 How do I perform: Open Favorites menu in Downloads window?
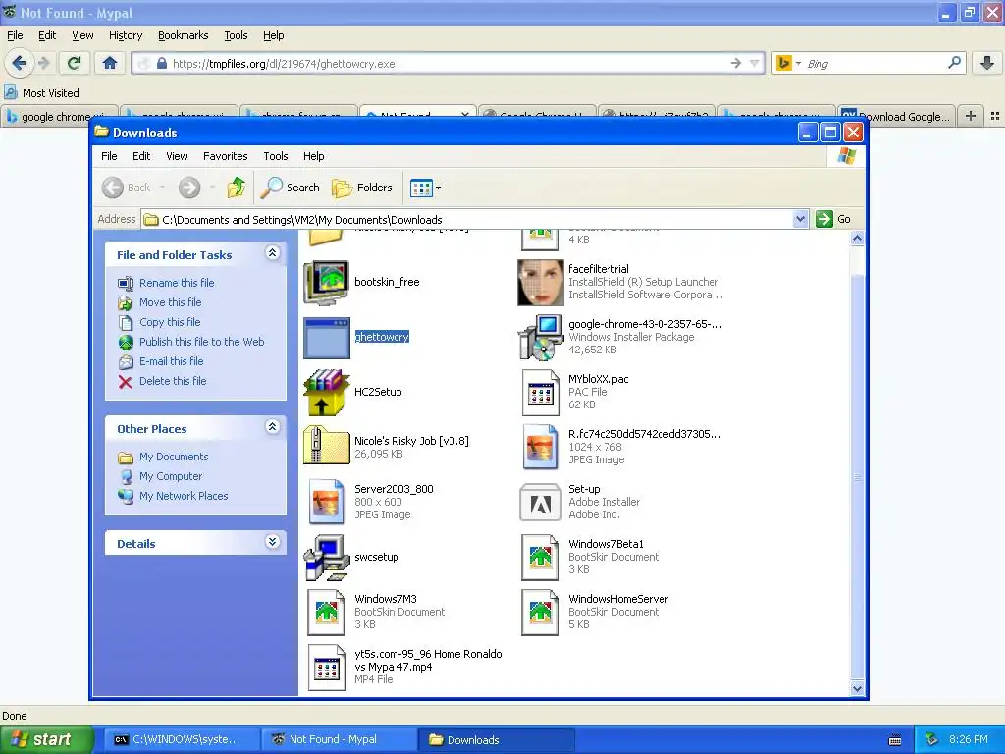(x=225, y=156)
